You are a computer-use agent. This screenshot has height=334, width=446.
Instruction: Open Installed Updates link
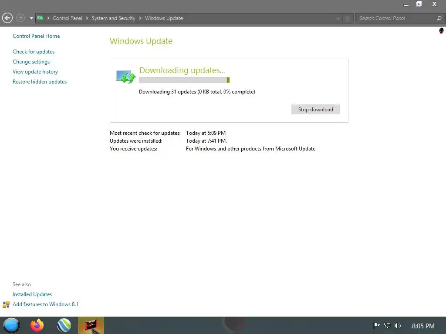(32, 294)
